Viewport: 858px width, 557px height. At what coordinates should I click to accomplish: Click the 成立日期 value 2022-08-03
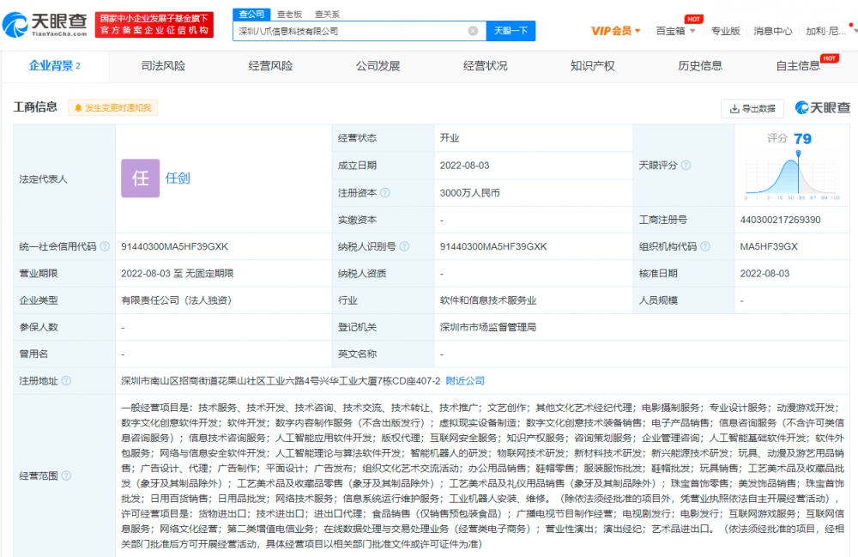point(464,166)
